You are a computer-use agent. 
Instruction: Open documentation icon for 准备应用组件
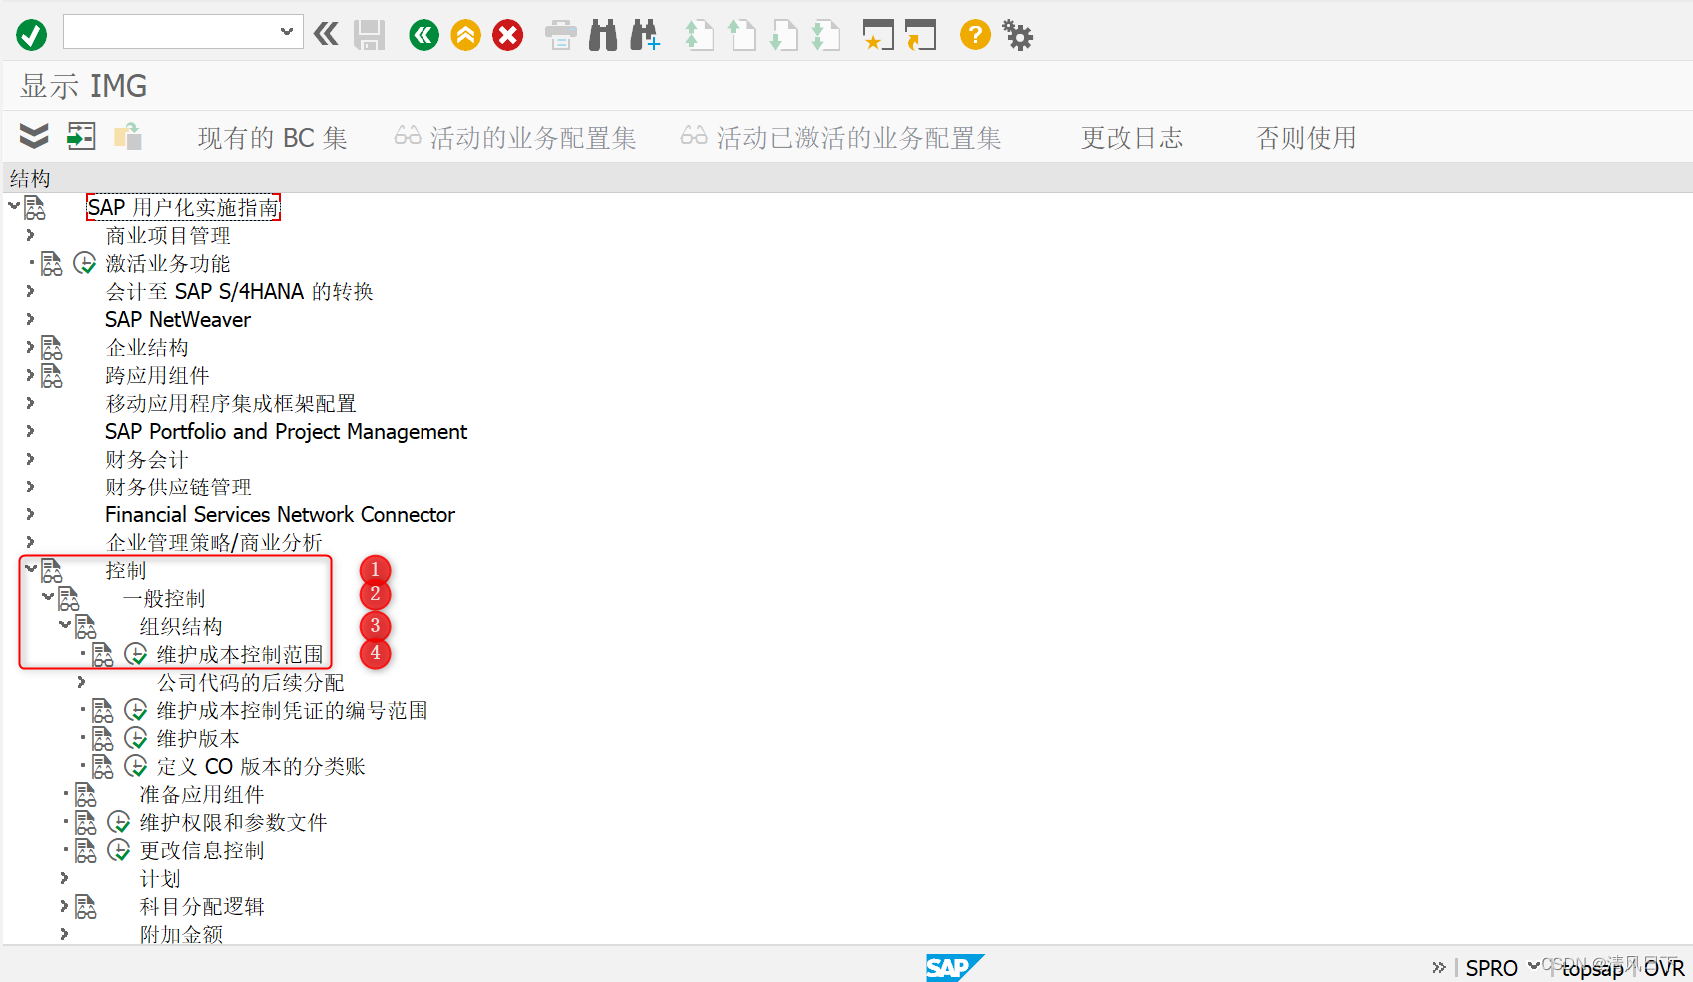pos(86,795)
